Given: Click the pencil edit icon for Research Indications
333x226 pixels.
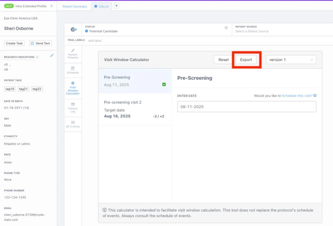Looking at the screenshot, I should (52, 56).
